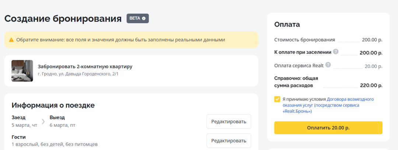This screenshot has width=398, height=150.
Task: Open the apartment bedroom thumbnail photo
Action: click(22, 71)
